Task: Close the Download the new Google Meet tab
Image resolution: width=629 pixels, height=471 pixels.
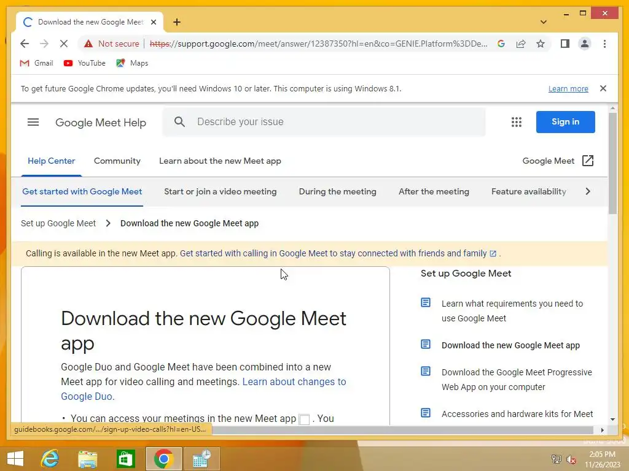Action: point(153,22)
